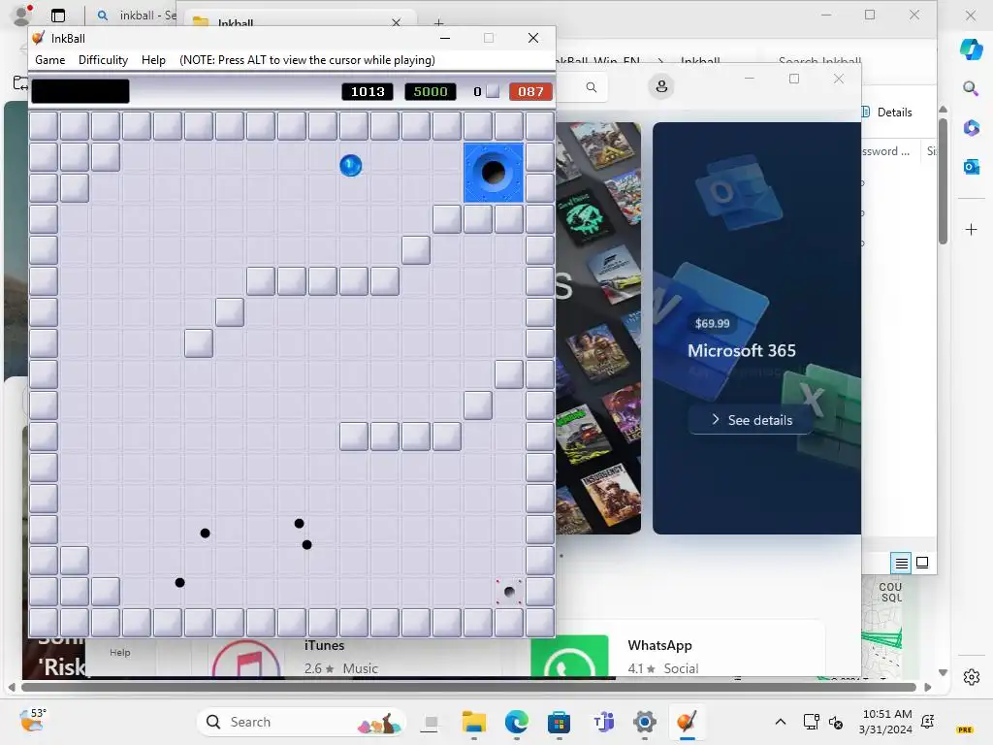Screen dimensions: 993x745
Task: Click the black ink color box in the toolbar
Action: [x=80, y=91]
